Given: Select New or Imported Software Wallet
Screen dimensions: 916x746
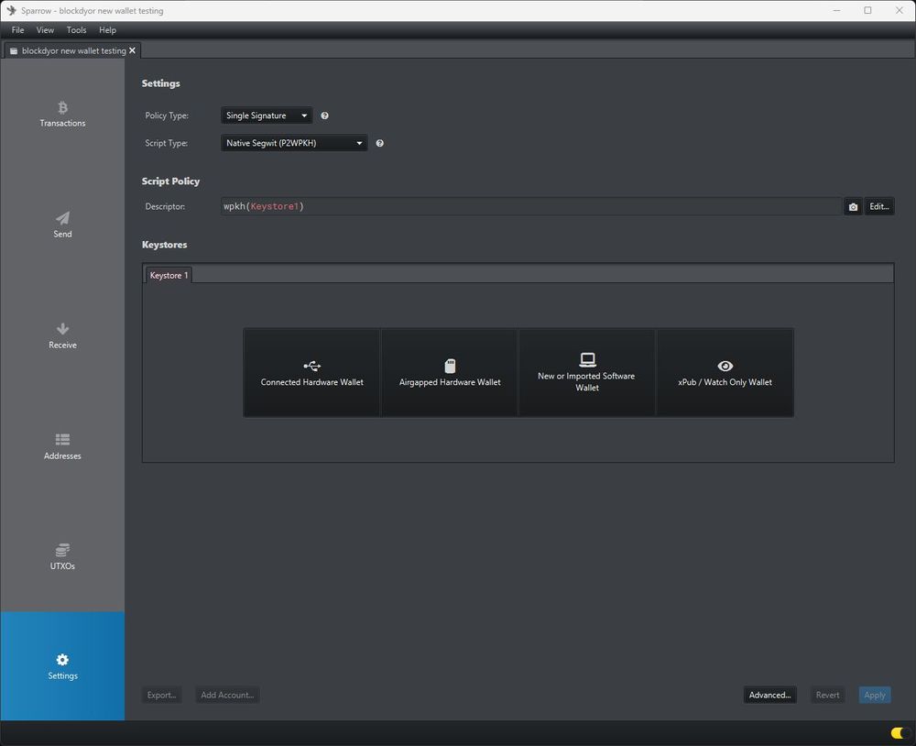Looking at the screenshot, I should coord(586,373).
